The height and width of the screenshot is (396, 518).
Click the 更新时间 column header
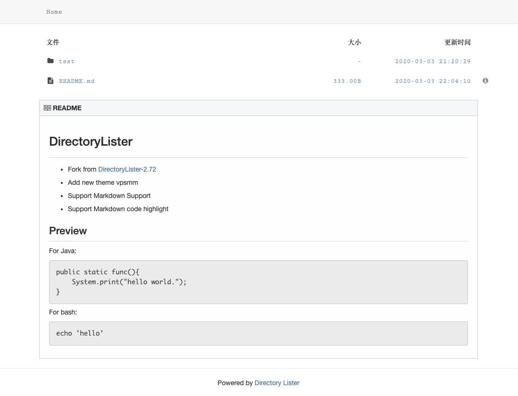pyautogui.click(x=458, y=42)
